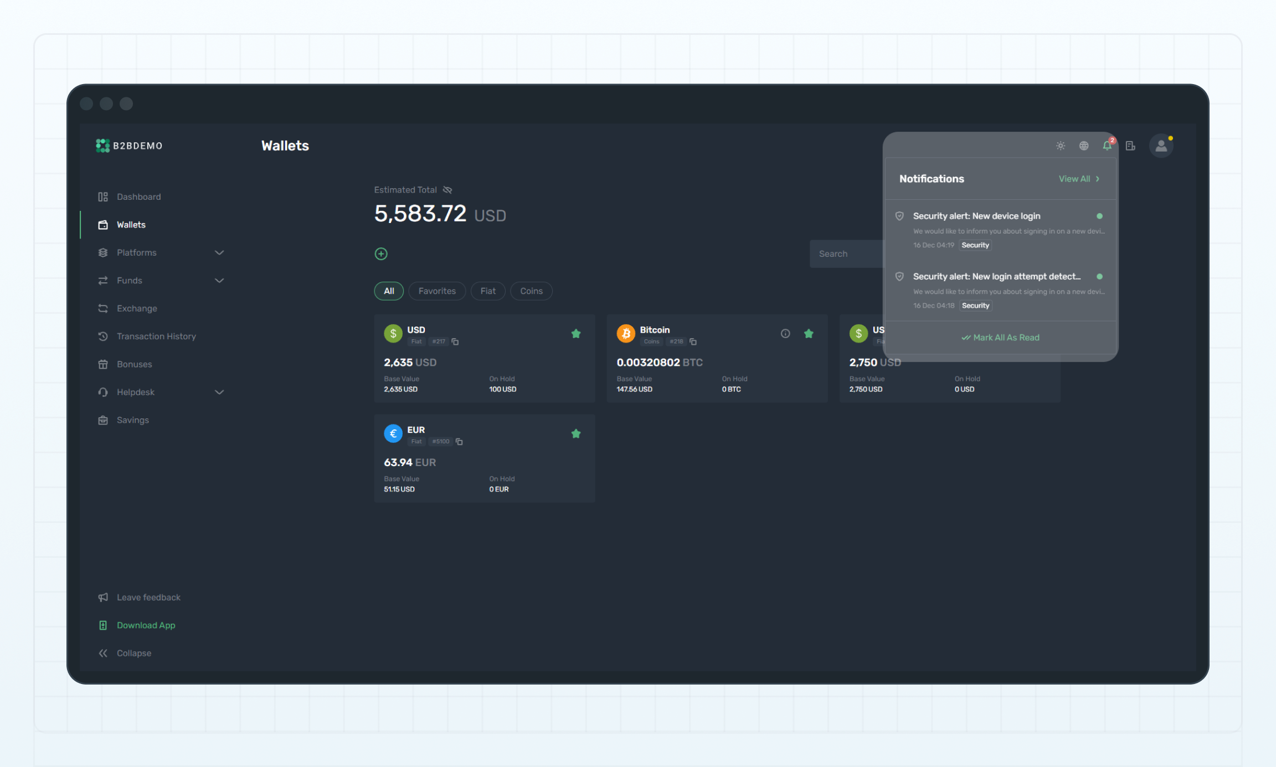Toggle favorite star on EUR wallet
The height and width of the screenshot is (767, 1276).
[576, 434]
